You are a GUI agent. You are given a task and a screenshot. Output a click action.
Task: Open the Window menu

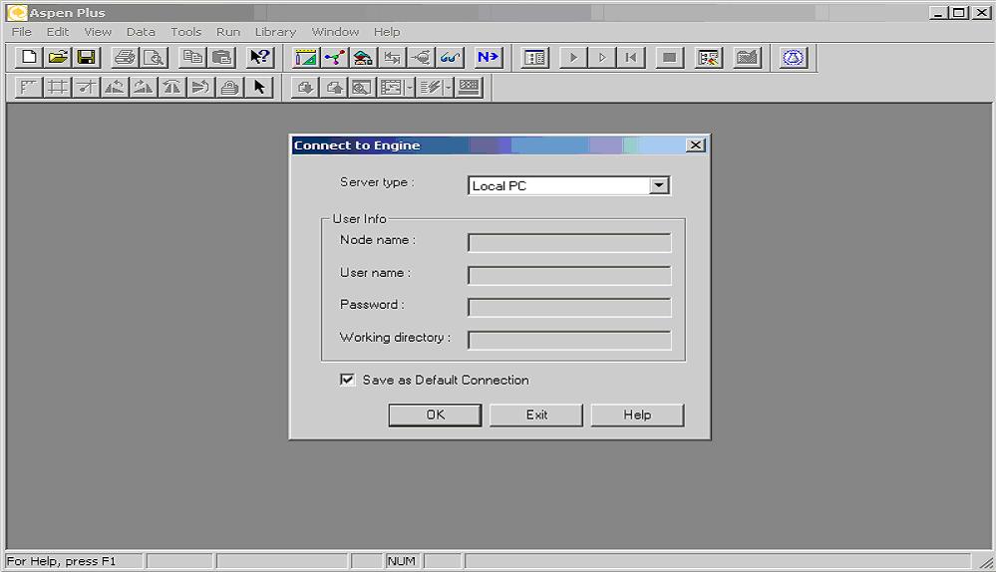click(x=335, y=32)
